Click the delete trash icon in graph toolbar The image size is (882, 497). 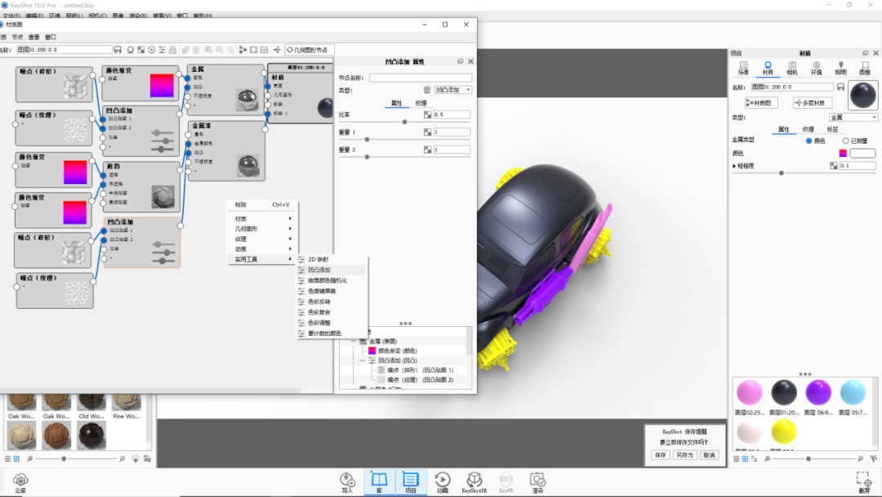196,50
